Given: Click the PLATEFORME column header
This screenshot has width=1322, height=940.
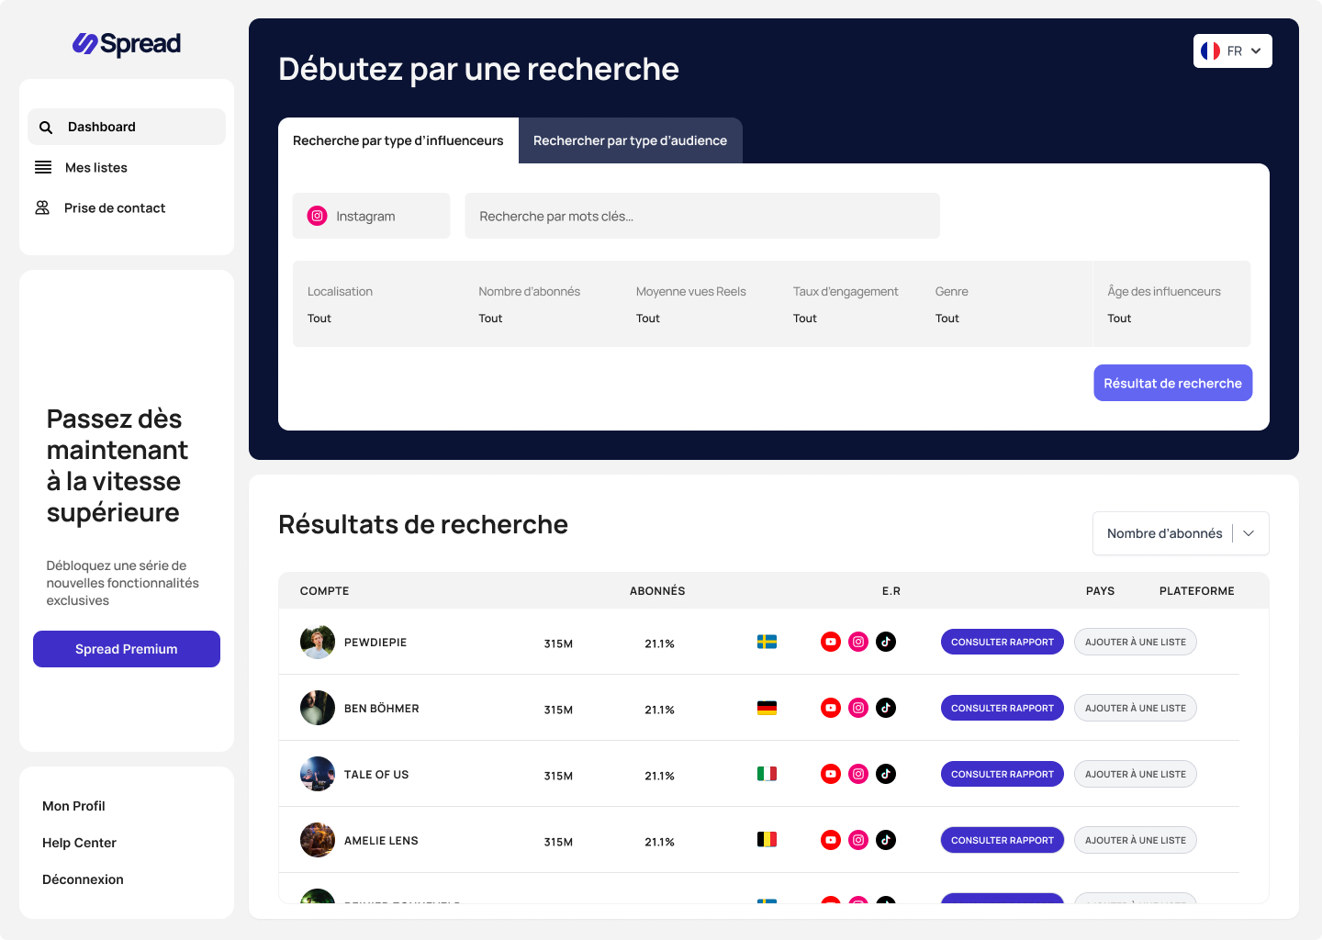Looking at the screenshot, I should [x=1197, y=591].
